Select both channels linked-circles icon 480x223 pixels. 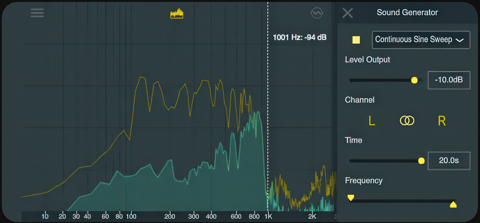pos(407,121)
